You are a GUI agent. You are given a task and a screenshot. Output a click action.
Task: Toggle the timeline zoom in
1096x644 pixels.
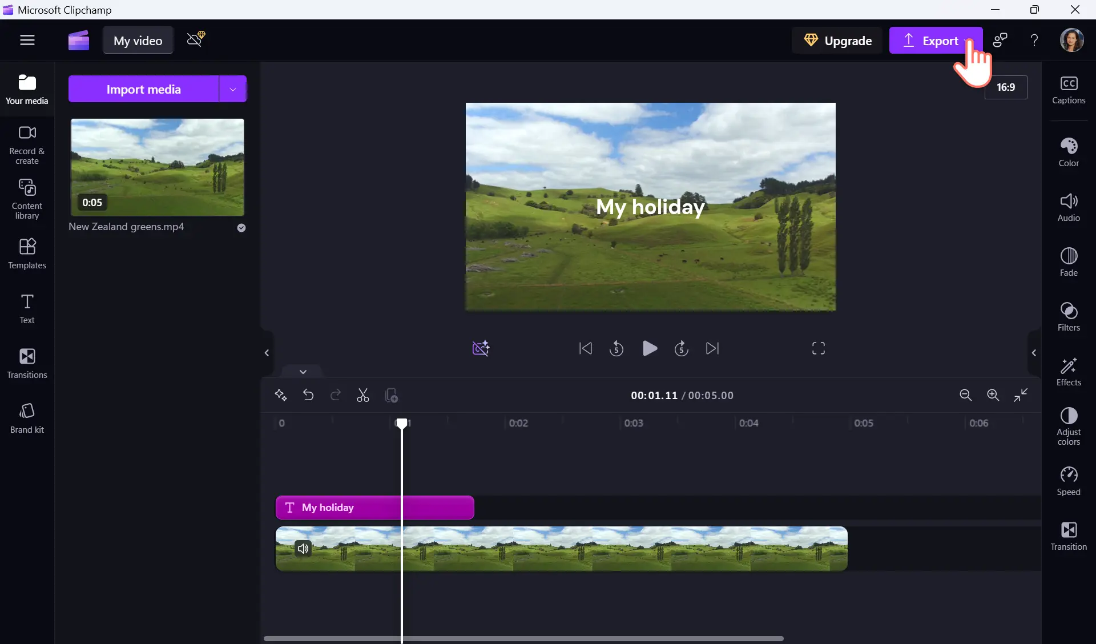(993, 395)
